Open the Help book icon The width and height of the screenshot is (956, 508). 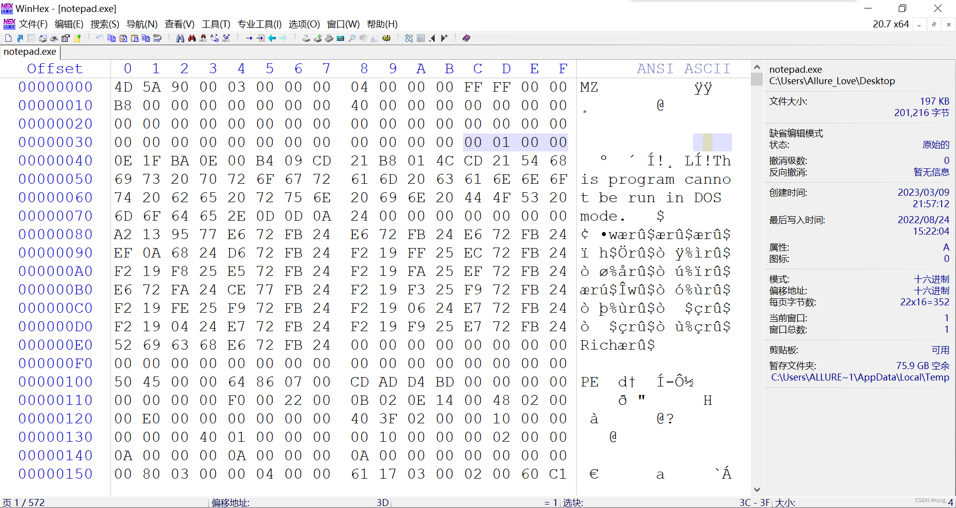[466, 38]
